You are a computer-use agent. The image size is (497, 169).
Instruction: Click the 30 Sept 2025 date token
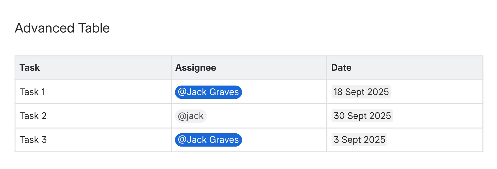pos(362,116)
